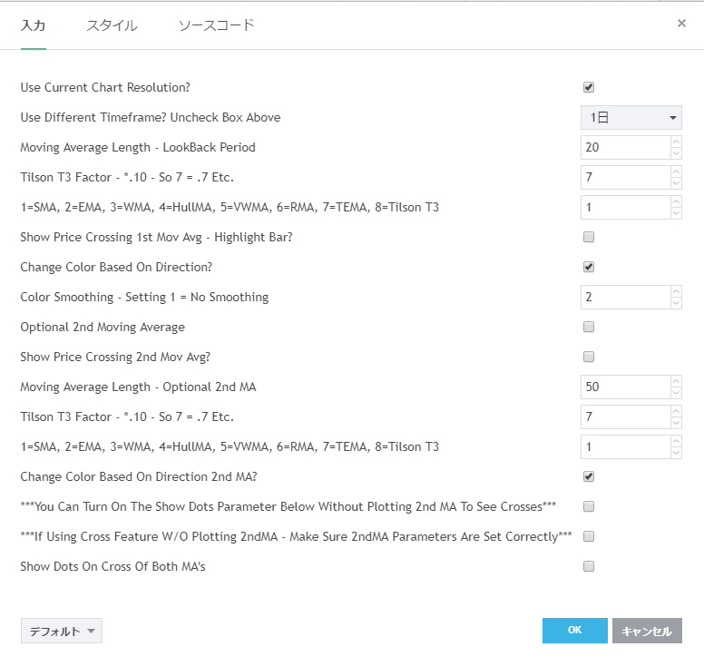Increase Moving Average Length LookBack Period stepper

click(675, 142)
